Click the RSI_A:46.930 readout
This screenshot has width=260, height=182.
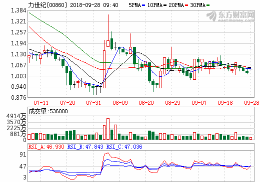point(46,147)
